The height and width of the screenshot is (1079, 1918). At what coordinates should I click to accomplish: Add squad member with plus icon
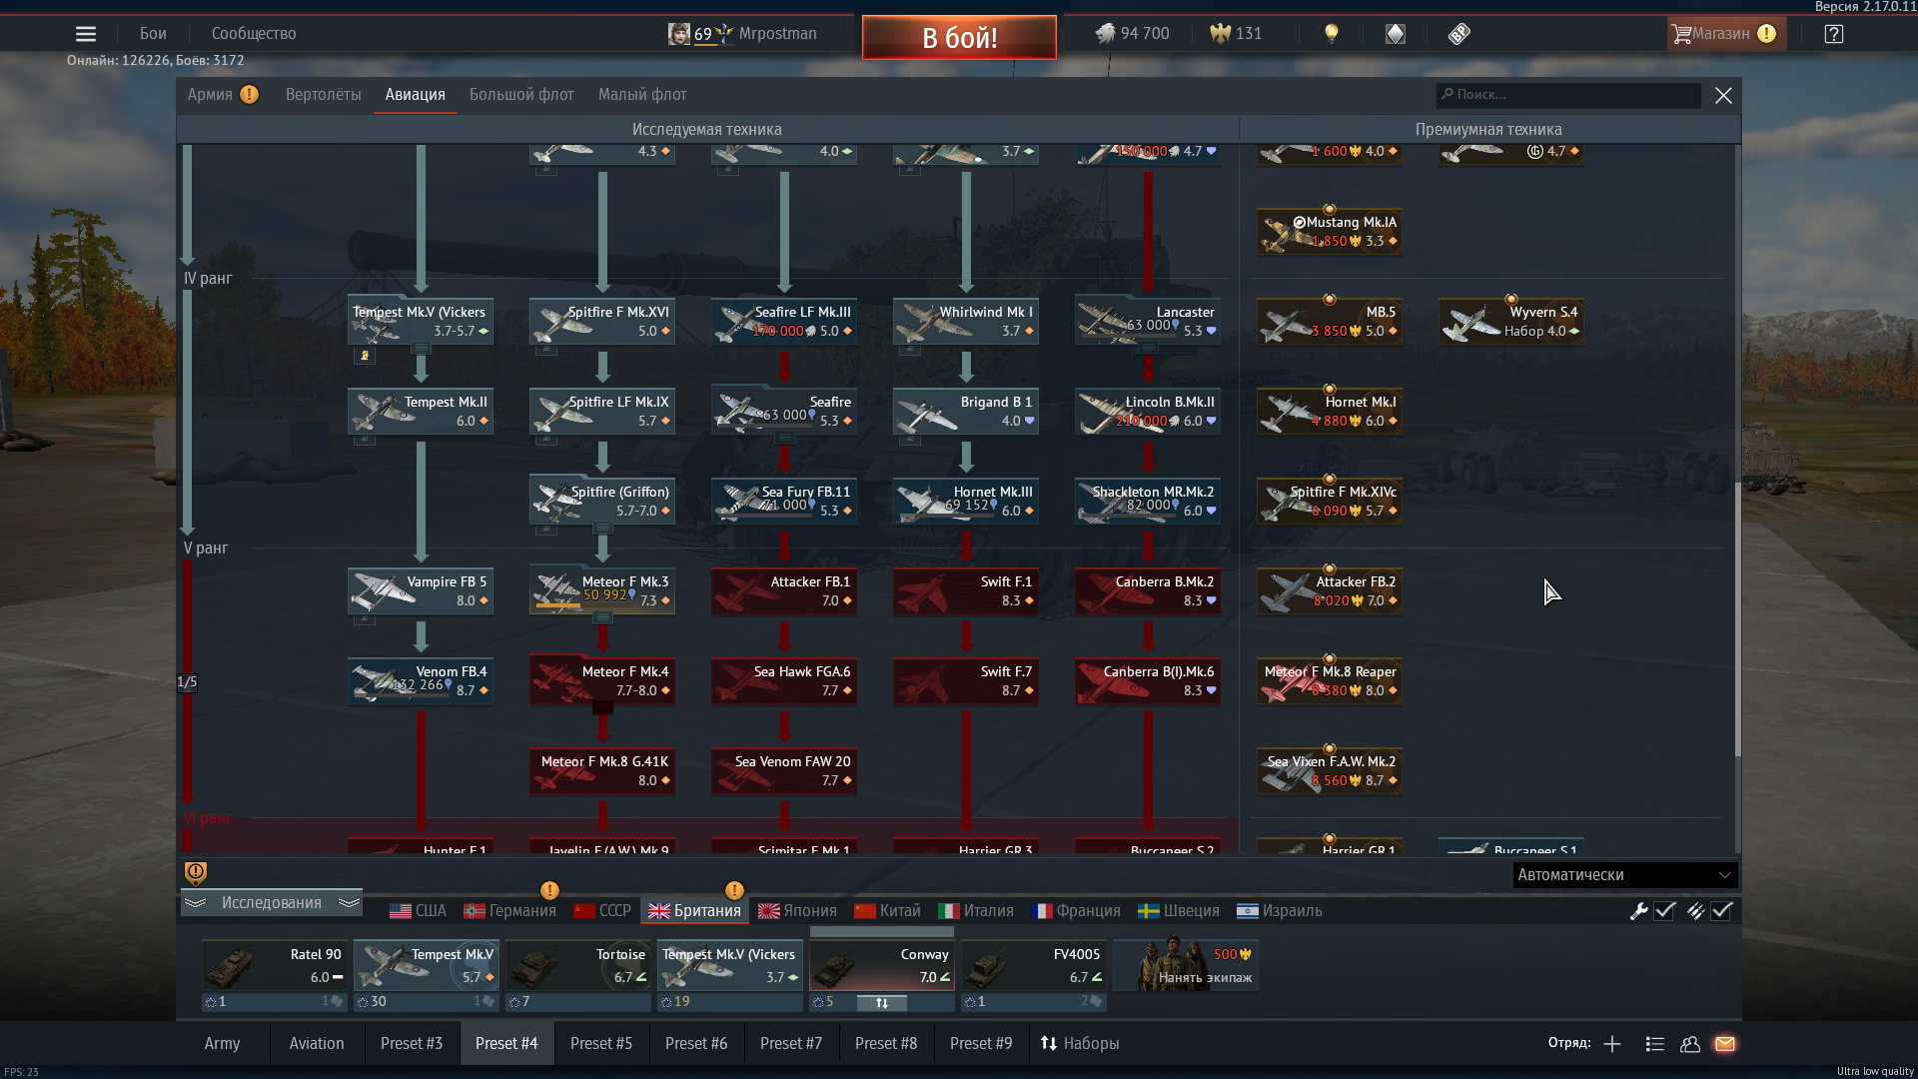pos(1612,1044)
